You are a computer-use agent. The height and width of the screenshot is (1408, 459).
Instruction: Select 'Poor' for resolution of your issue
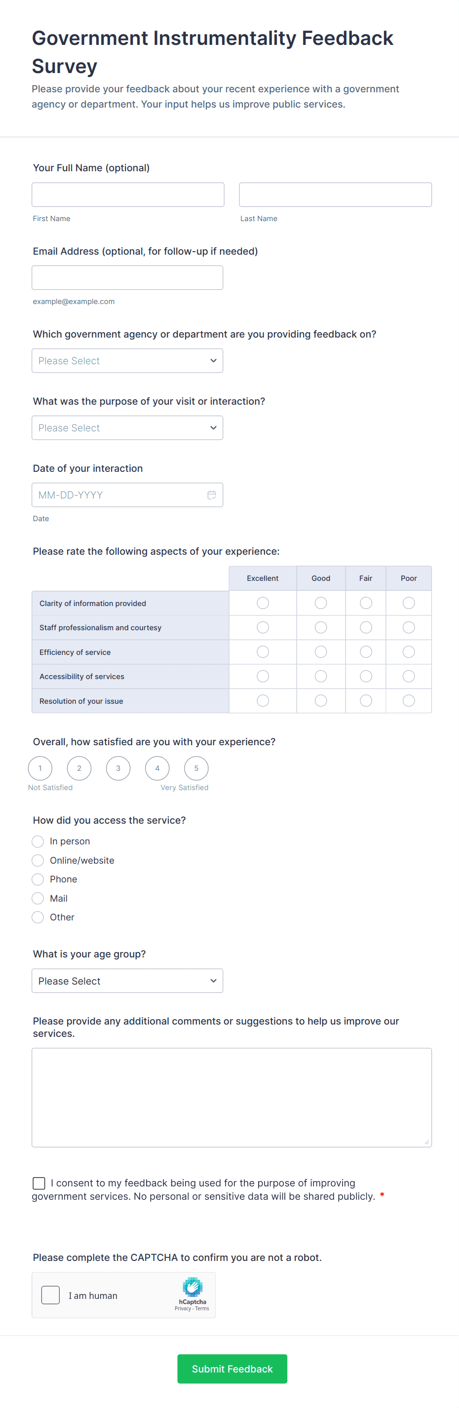tap(409, 701)
